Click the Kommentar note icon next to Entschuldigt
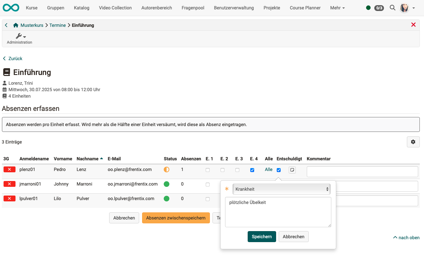 click(x=292, y=169)
